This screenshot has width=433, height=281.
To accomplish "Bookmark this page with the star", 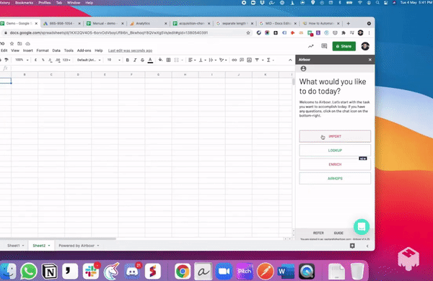I will pos(248,33).
